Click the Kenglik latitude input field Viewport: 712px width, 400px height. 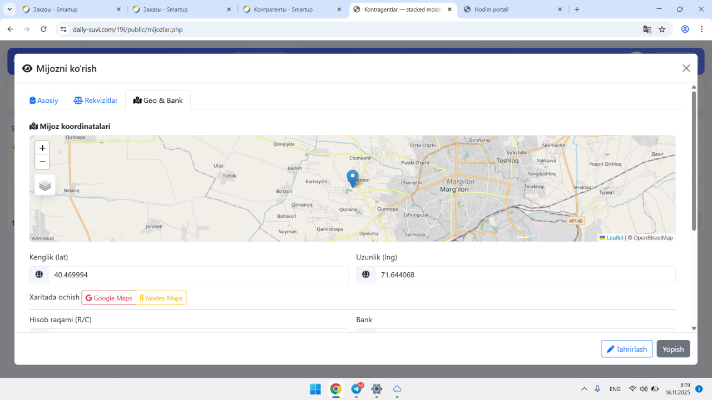pyautogui.click(x=198, y=274)
